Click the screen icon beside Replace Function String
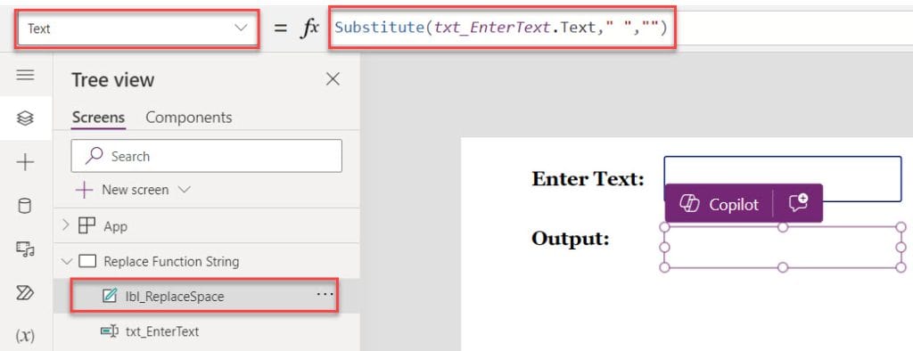 [86, 261]
